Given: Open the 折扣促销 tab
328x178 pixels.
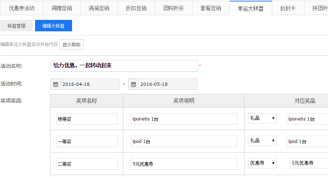Looking at the screenshot, I should point(136,8).
